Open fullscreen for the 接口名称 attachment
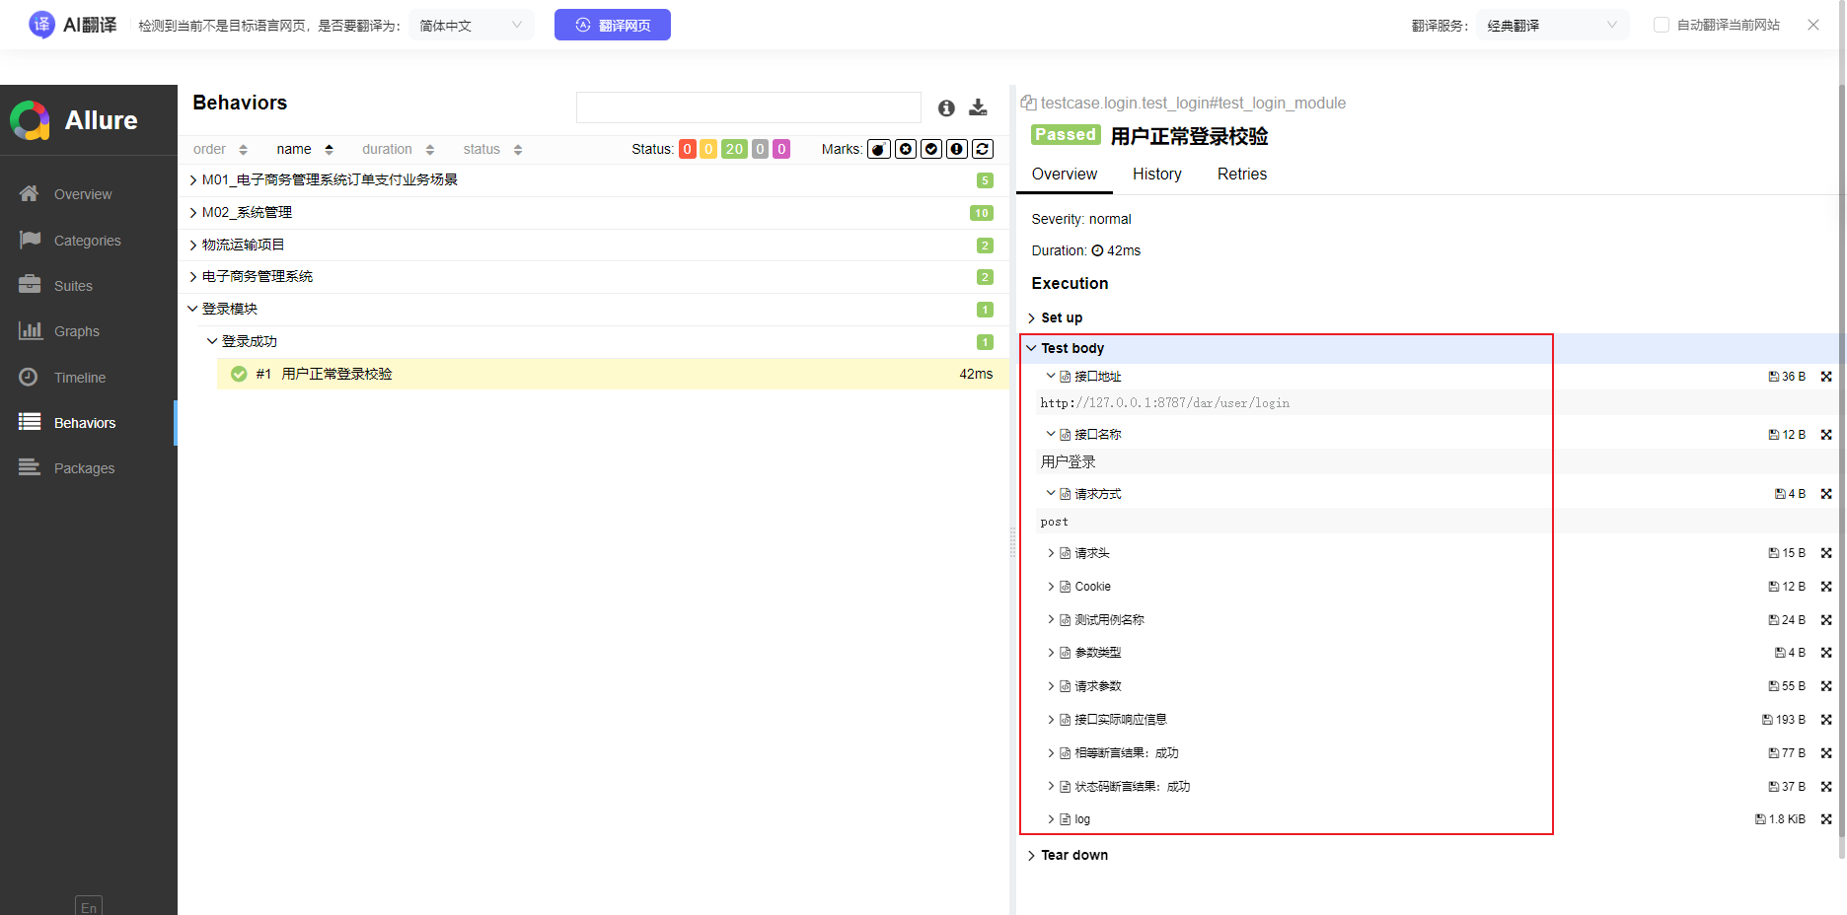Image resolution: width=1847 pixels, height=915 pixels. pyautogui.click(x=1826, y=435)
